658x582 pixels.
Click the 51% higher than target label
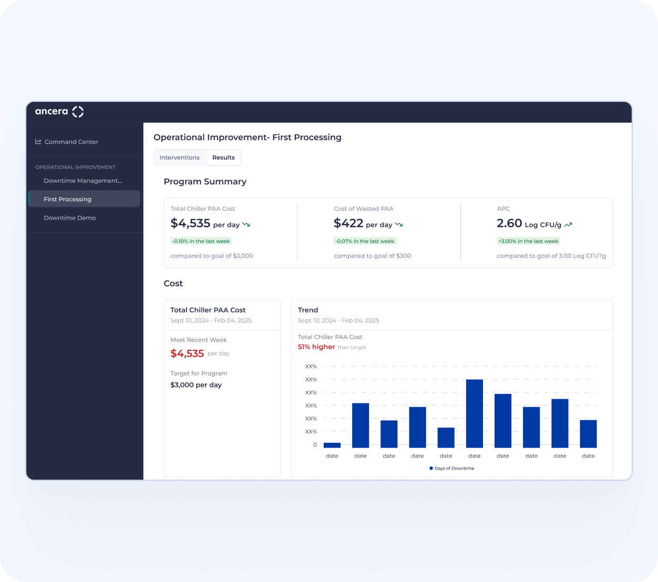pos(332,347)
